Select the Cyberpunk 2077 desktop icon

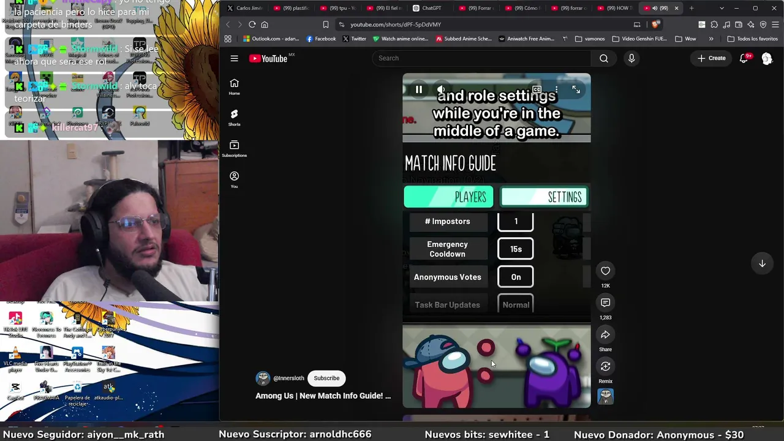(x=108, y=325)
